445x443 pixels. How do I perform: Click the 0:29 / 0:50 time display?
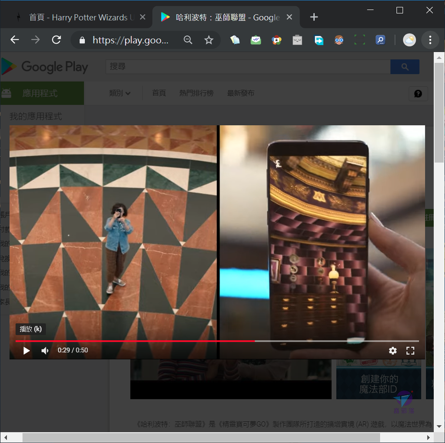tap(73, 350)
